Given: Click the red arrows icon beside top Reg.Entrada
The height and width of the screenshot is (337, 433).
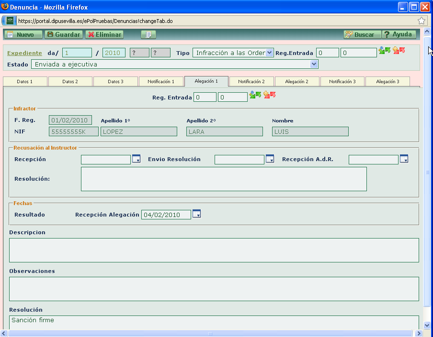Looking at the screenshot, I should [x=399, y=51].
